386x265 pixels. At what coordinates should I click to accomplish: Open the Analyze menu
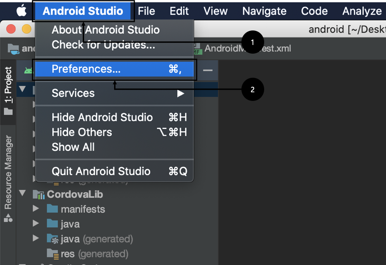362,11
